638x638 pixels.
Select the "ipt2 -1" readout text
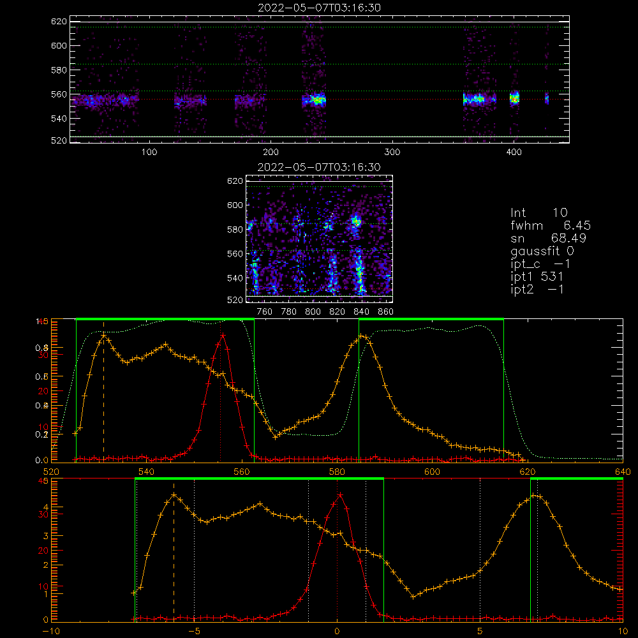[537, 289]
